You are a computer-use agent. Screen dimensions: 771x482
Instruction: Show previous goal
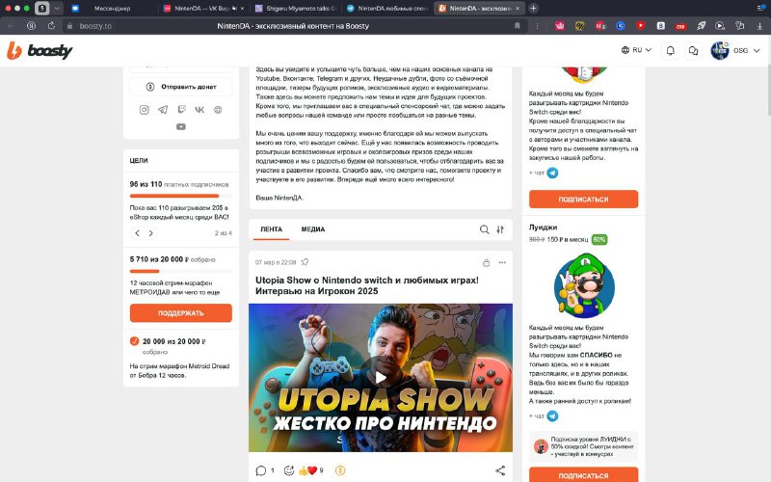tap(137, 233)
